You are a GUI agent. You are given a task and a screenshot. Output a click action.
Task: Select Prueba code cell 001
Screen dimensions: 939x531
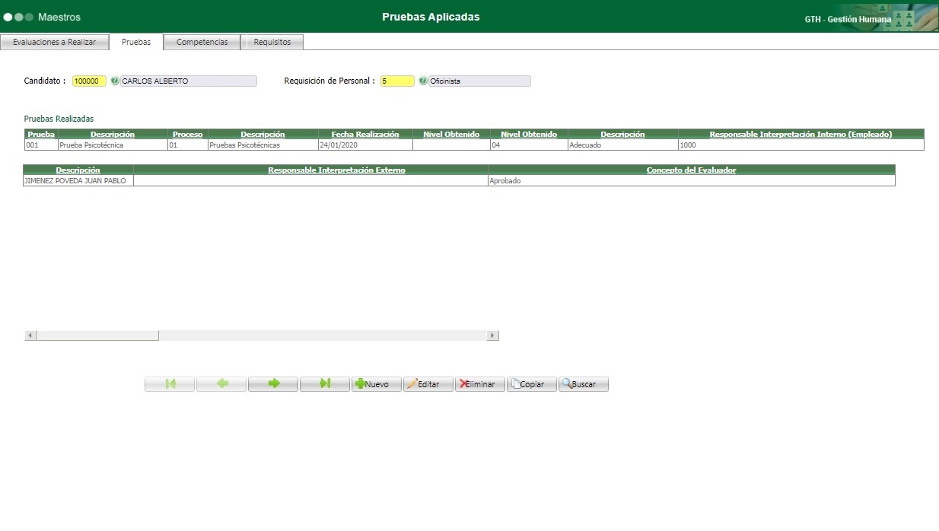(41, 145)
